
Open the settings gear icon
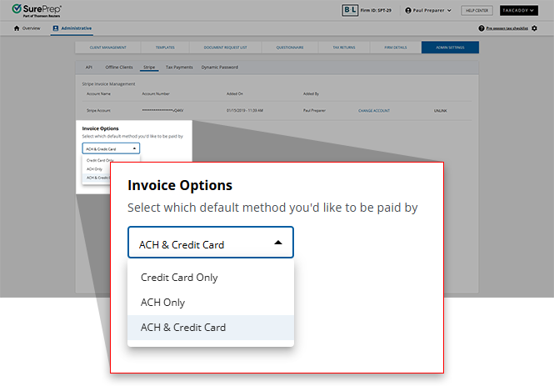534,28
